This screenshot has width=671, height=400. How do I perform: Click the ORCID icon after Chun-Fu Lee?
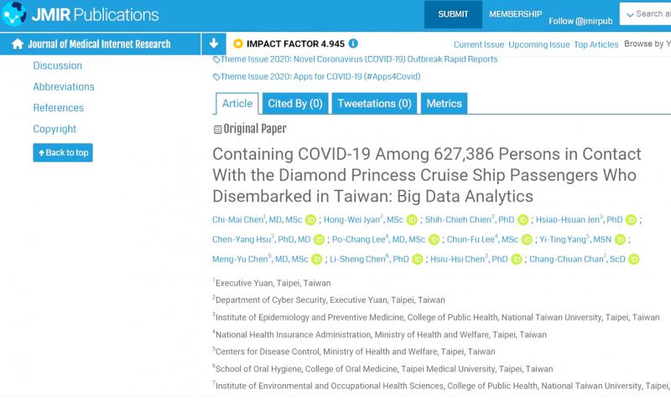(x=527, y=239)
